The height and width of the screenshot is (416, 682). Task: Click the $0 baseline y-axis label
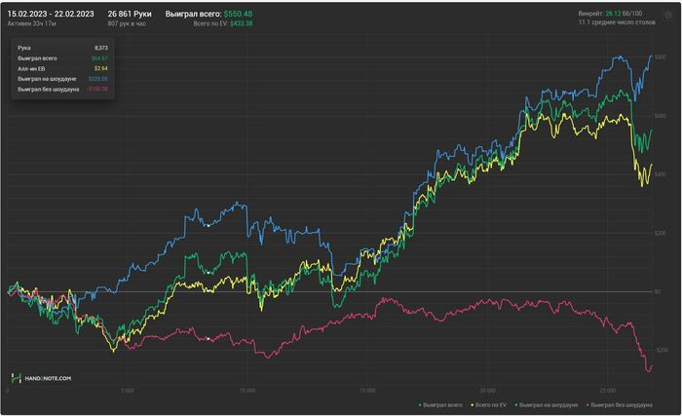(x=659, y=291)
